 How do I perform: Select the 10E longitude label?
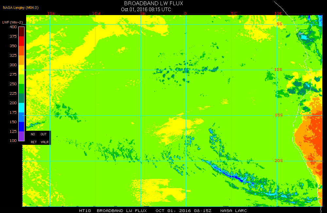[x=278, y=13]
